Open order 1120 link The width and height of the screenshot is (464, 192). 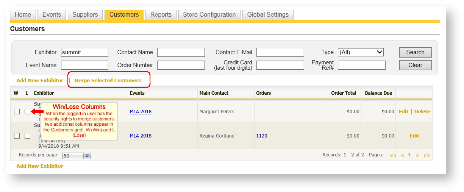[x=261, y=136]
